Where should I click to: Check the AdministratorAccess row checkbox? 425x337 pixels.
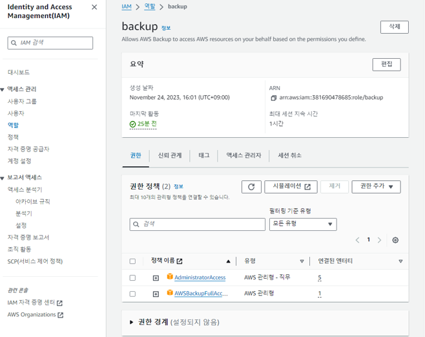[132, 277]
